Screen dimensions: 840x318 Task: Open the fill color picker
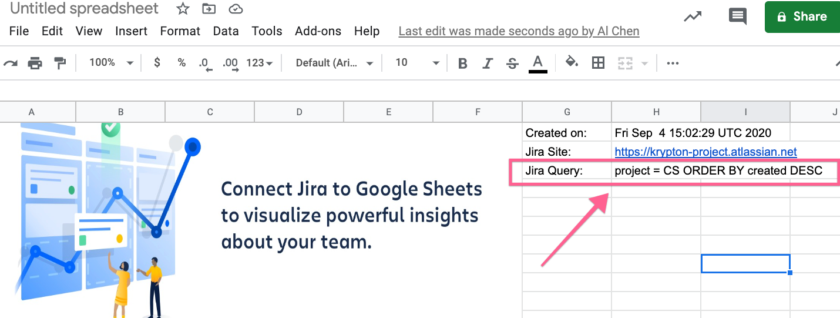tap(572, 62)
